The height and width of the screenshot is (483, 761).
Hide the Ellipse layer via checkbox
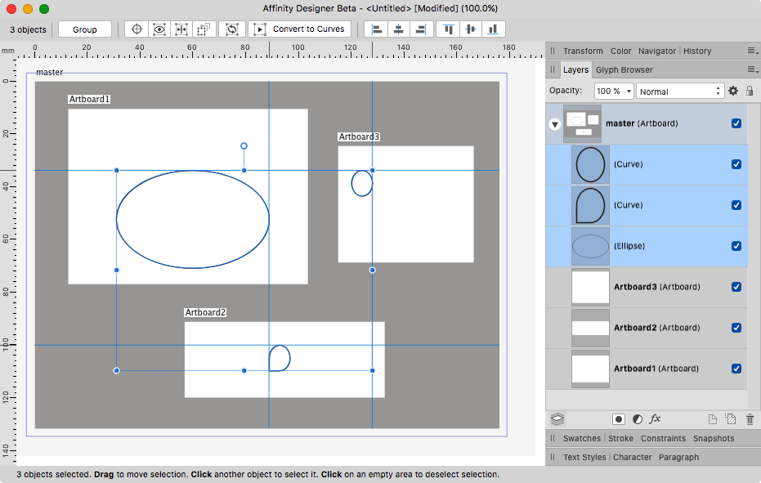[736, 246]
